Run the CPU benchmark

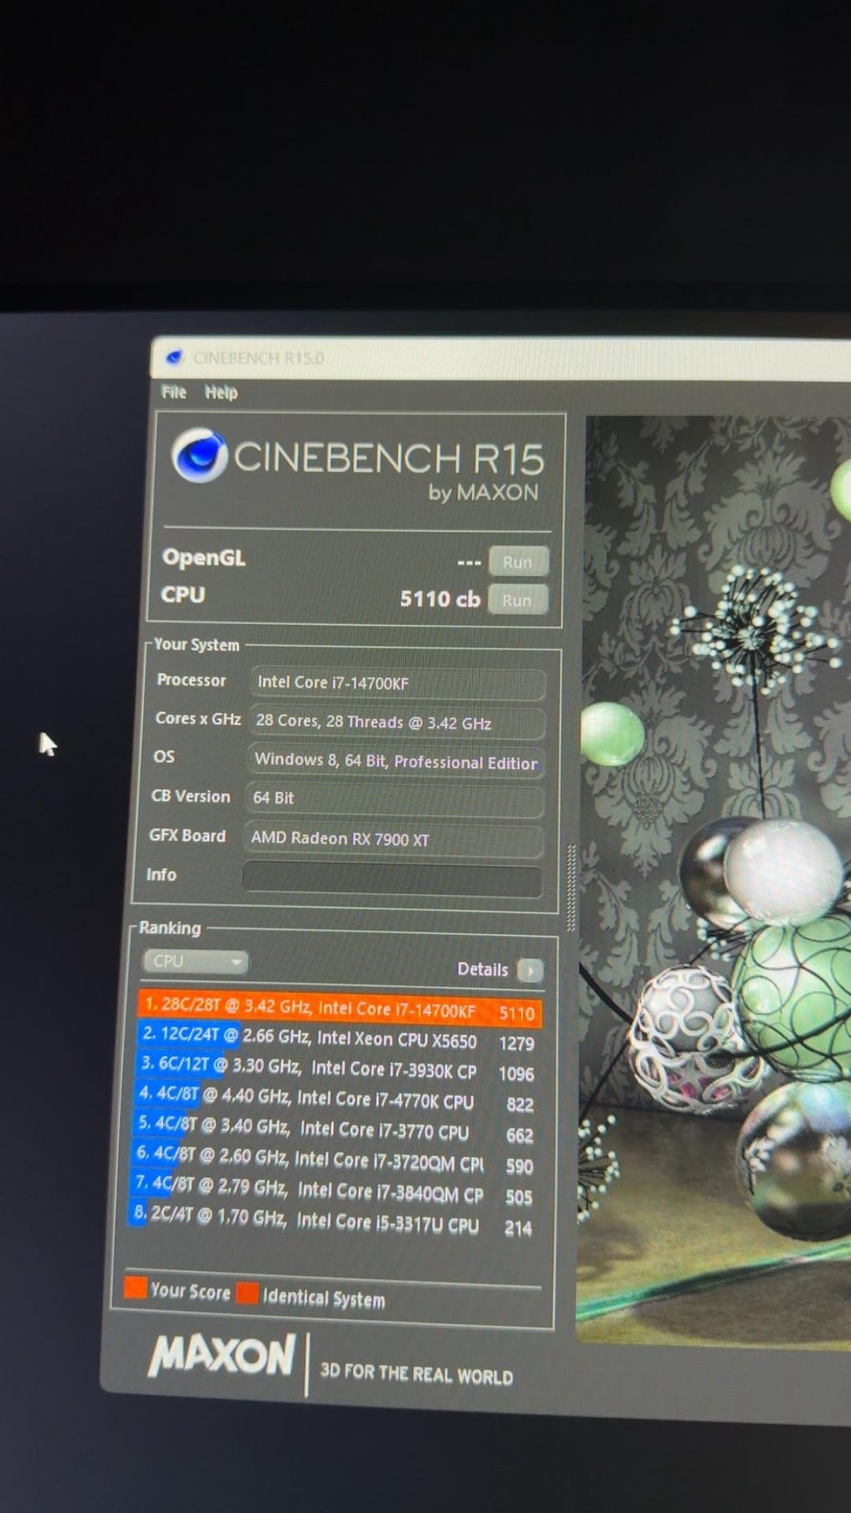[x=517, y=600]
